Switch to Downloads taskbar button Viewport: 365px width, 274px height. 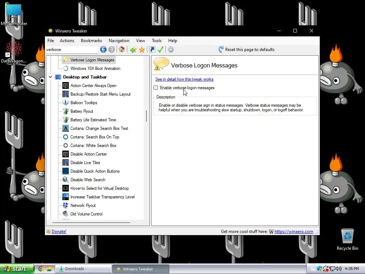click(x=83, y=269)
